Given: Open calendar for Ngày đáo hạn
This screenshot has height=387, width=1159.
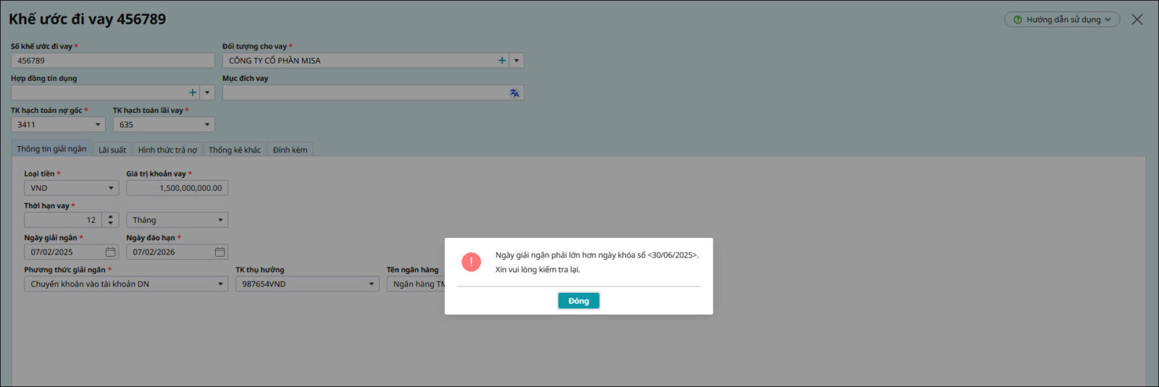Looking at the screenshot, I should click(x=220, y=252).
